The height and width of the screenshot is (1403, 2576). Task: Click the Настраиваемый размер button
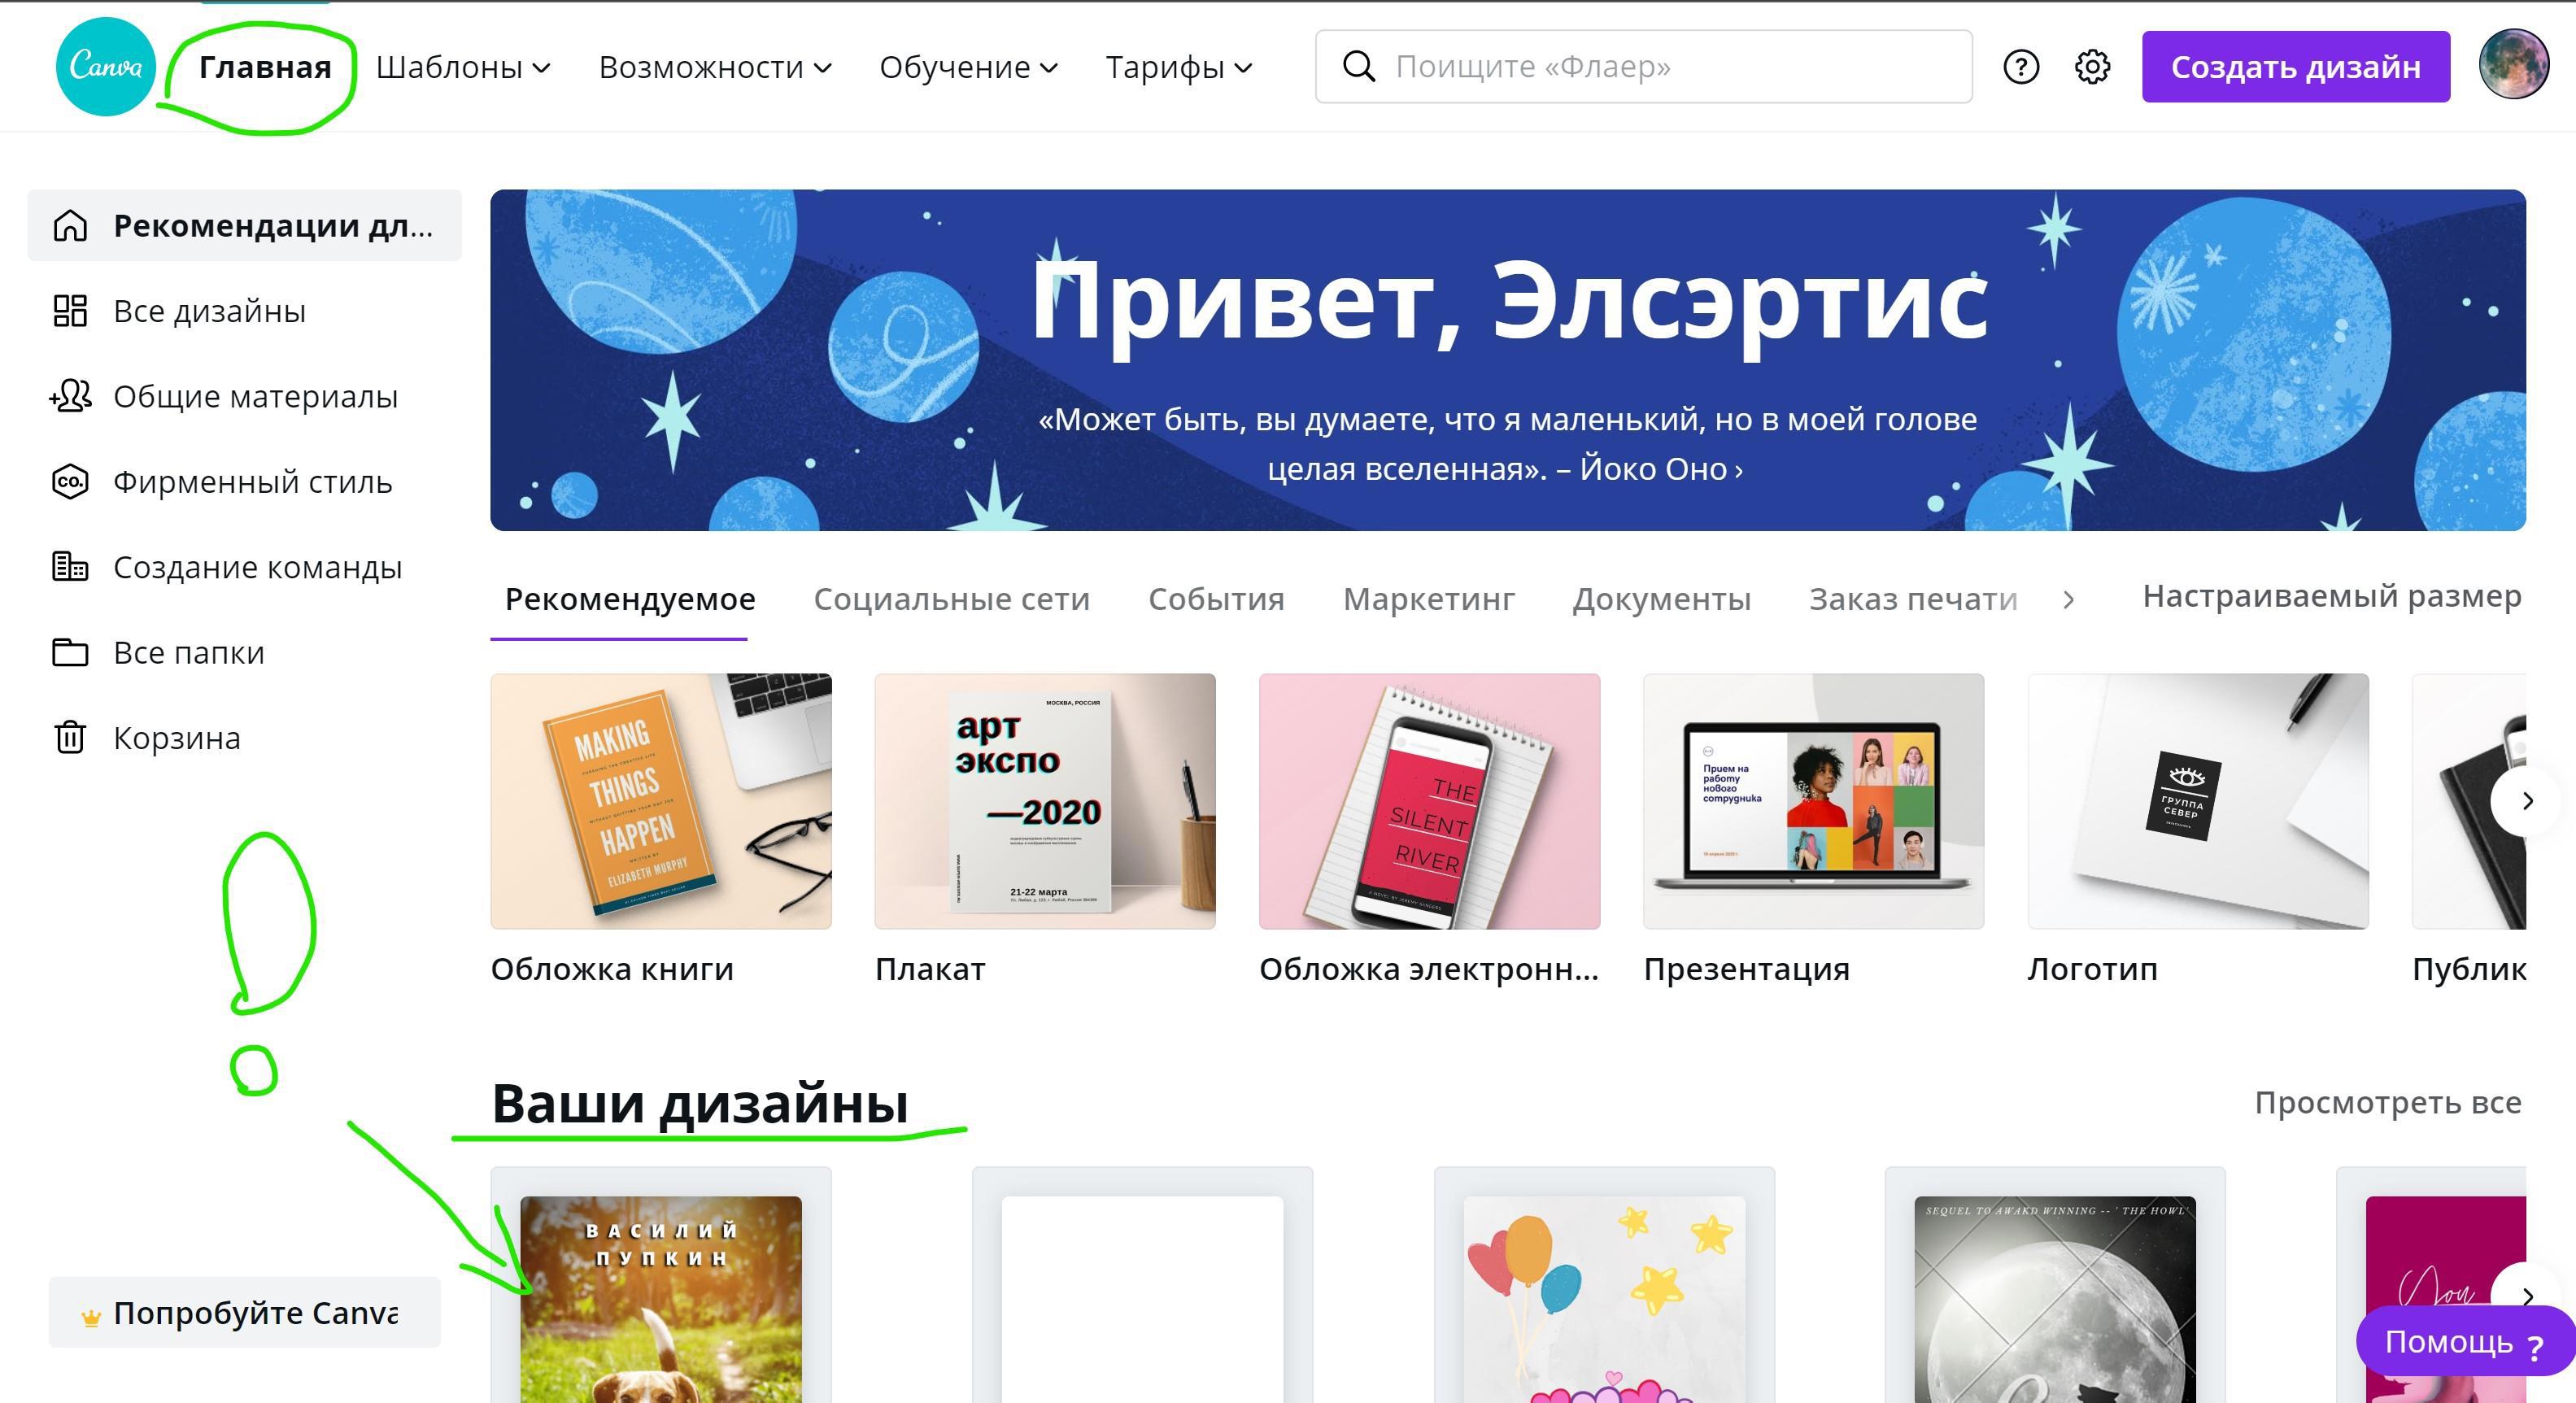pyautogui.click(x=2330, y=596)
